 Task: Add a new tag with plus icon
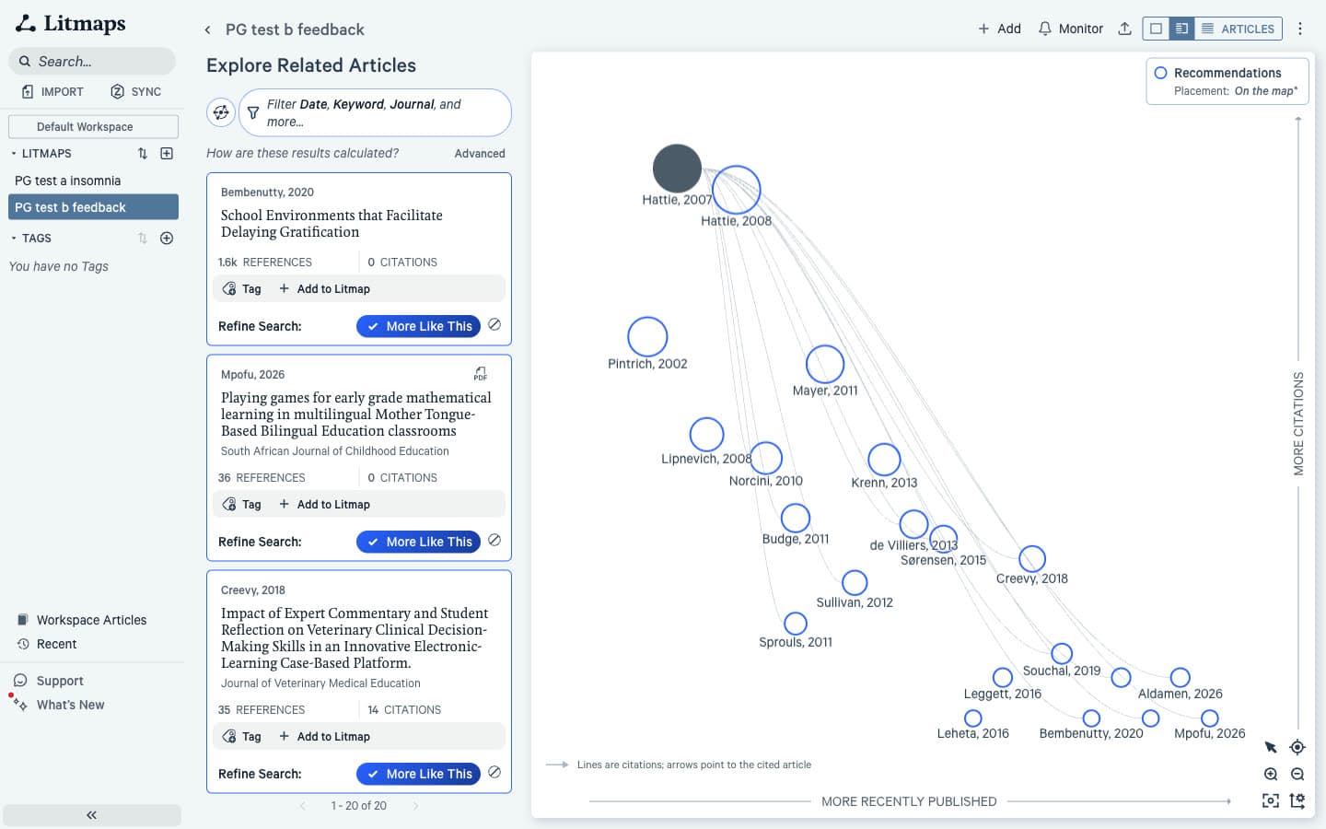click(167, 239)
